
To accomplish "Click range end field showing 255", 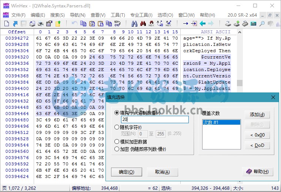I will point(160,134).
